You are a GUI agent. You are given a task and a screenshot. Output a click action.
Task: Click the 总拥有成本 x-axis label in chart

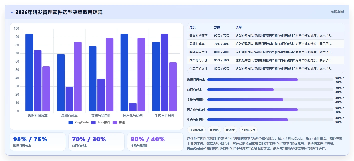point(69,116)
